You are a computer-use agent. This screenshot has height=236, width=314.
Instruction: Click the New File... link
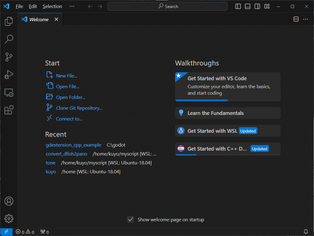coord(67,76)
